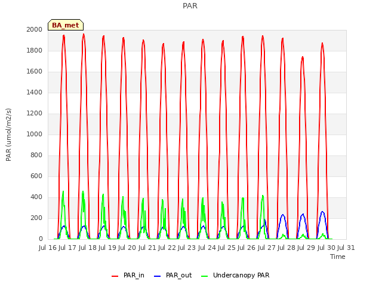This screenshot has height=287, width=382.
Task: Click the Jul 29 x-axis label
Action: point(306,248)
